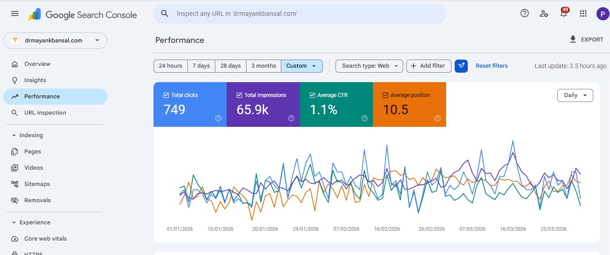The image size is (610, 255).
Task: Uncheck the Average CTR checkbox
Action: point(312,95)
